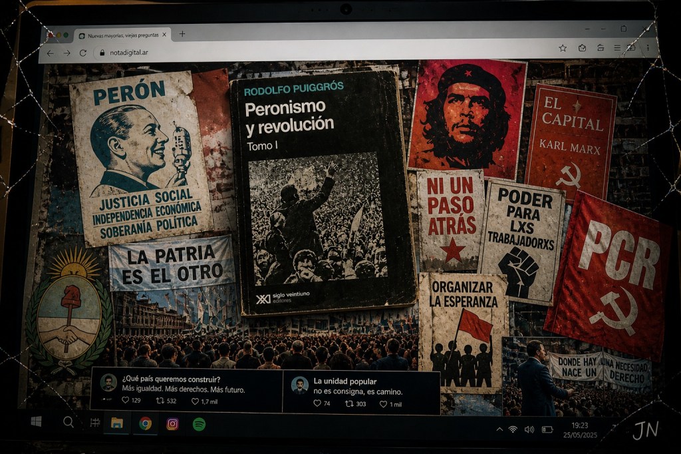Screen dimensions: 681x454
Task: Go back using the browser back arrow
Action: pyautogui.click(x=51, y=53)
